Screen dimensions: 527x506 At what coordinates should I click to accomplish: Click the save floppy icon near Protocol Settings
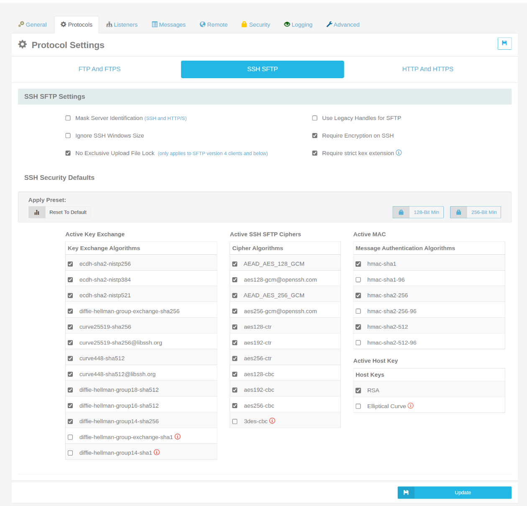pyautogui.click(x=504, y=43)
